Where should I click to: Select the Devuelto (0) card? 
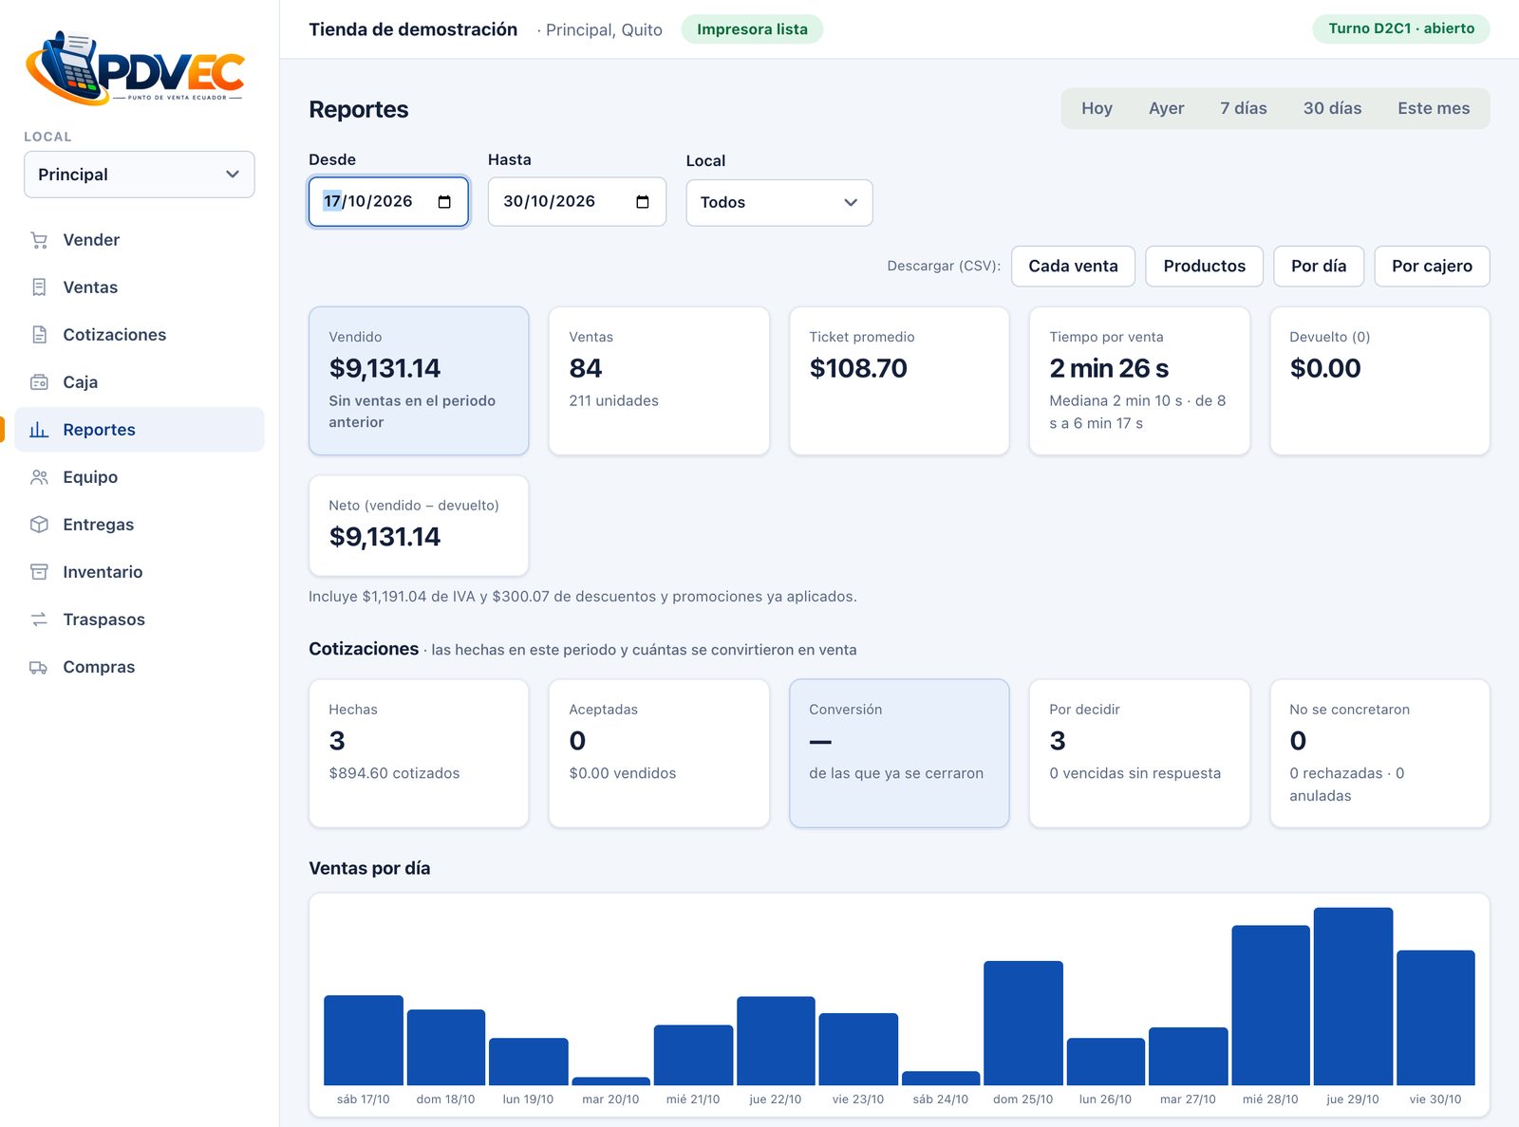(x=1379, y=380)
